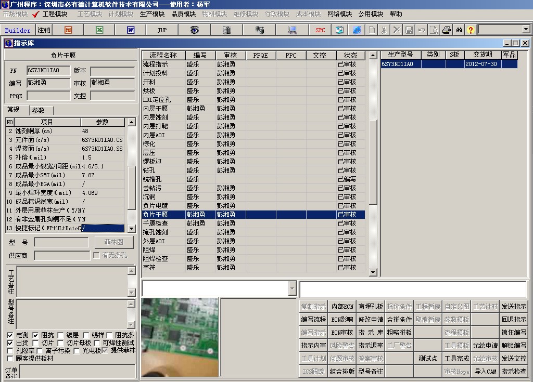Switch to the 参数 tab
Image resolution: width=533 pixels, height=382 pixels.
click(x=41, y=111)
